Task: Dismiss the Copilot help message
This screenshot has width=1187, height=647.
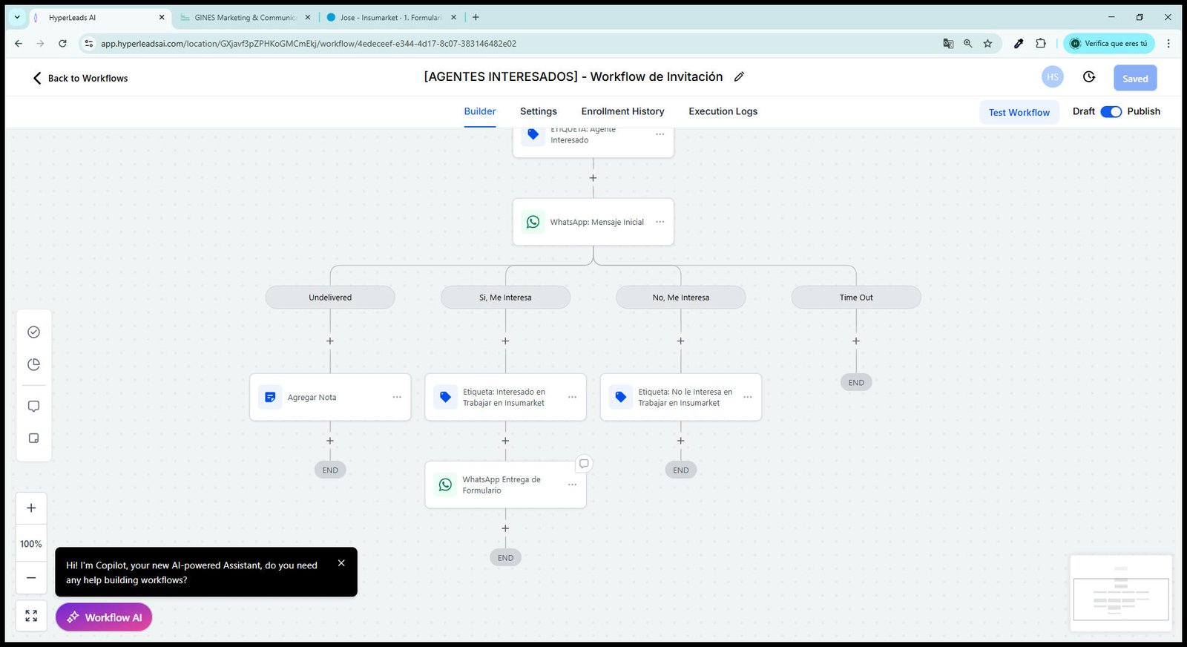Action: (x=341, y=563)
